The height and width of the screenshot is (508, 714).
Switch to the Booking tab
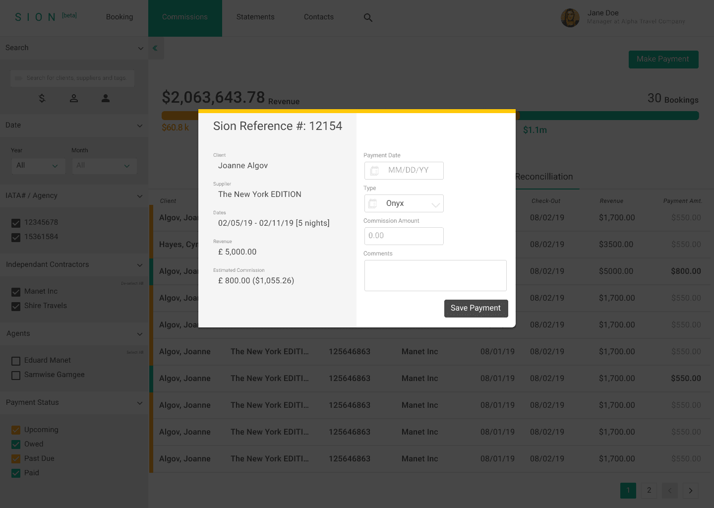tap(119, 17)
